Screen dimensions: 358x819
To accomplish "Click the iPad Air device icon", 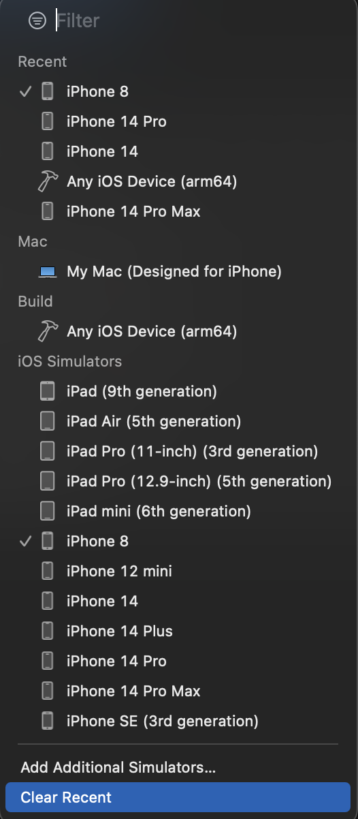I will pos(47,421).
